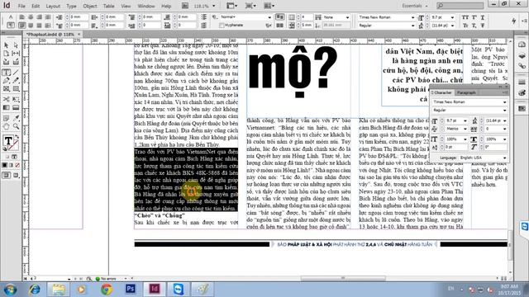The height and width of the screenshot is (297, 529).
Task: Click the fill color T swatch in toolbox
Action: 8,140
